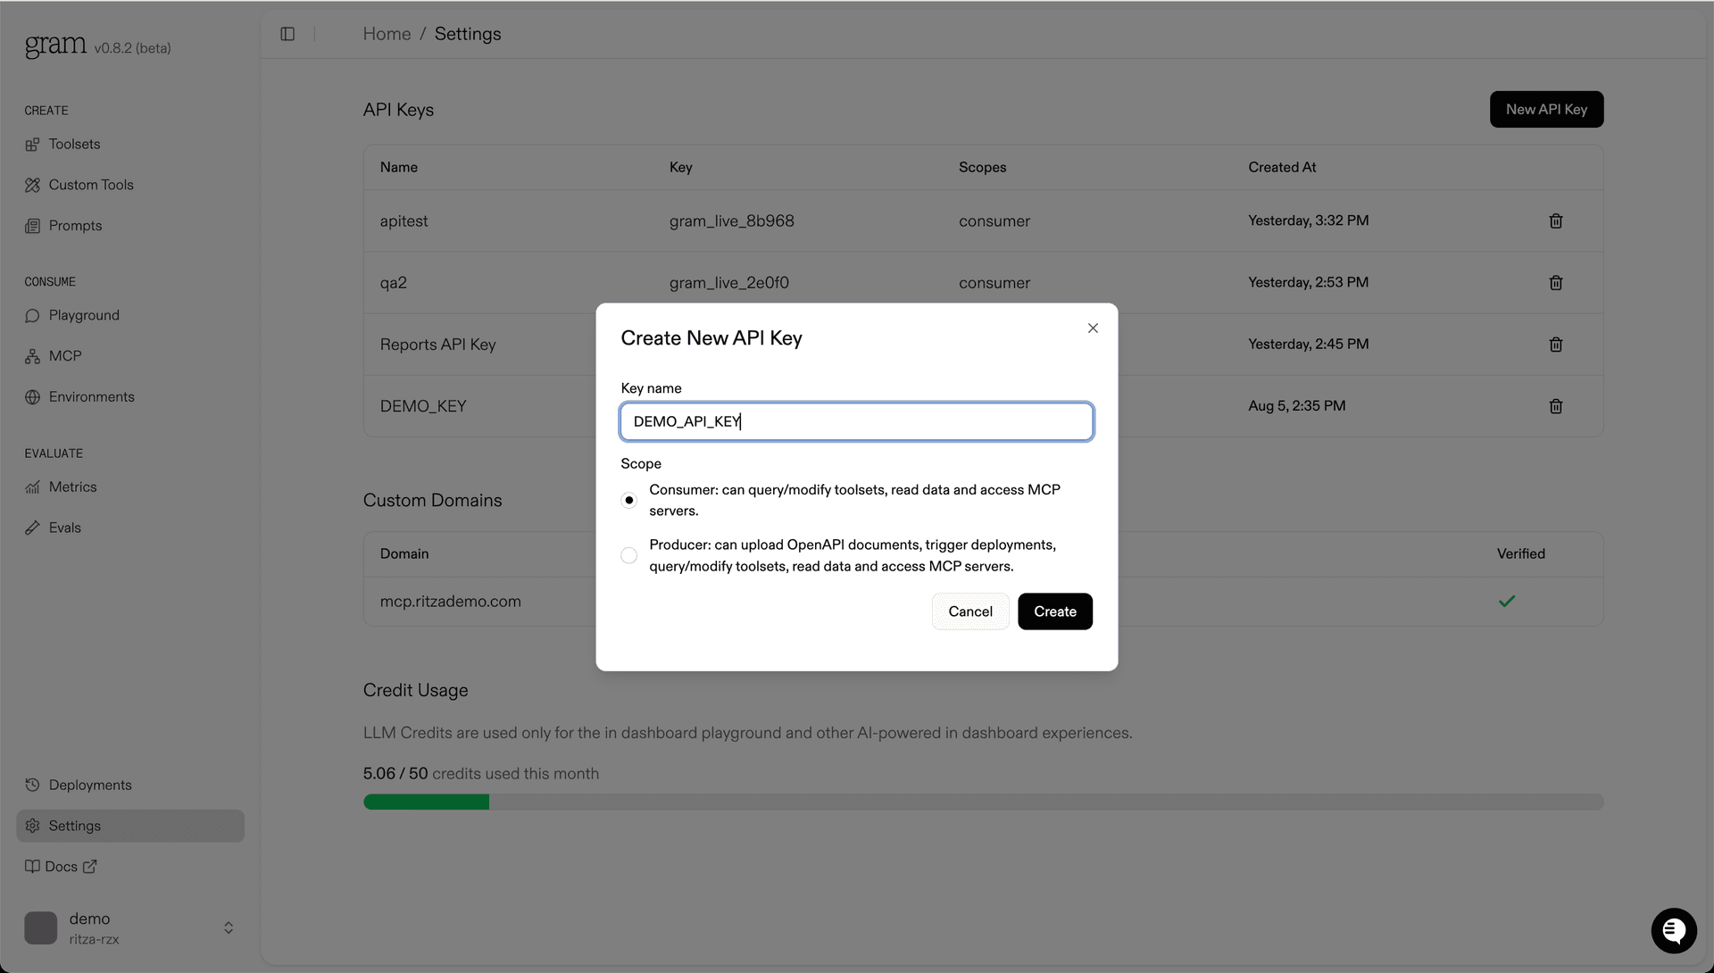Delete the apitest API key
The height and width of the screenshot is (973, 1714).
(1555, 220)
